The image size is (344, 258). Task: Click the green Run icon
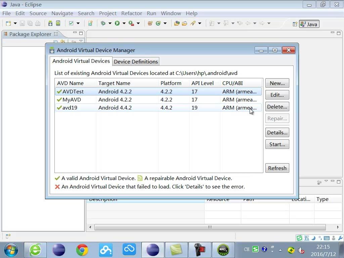click(117, 23)
